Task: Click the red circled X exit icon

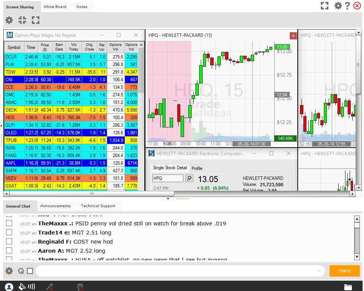Action: pyautogui.click(x=357, y=6)
